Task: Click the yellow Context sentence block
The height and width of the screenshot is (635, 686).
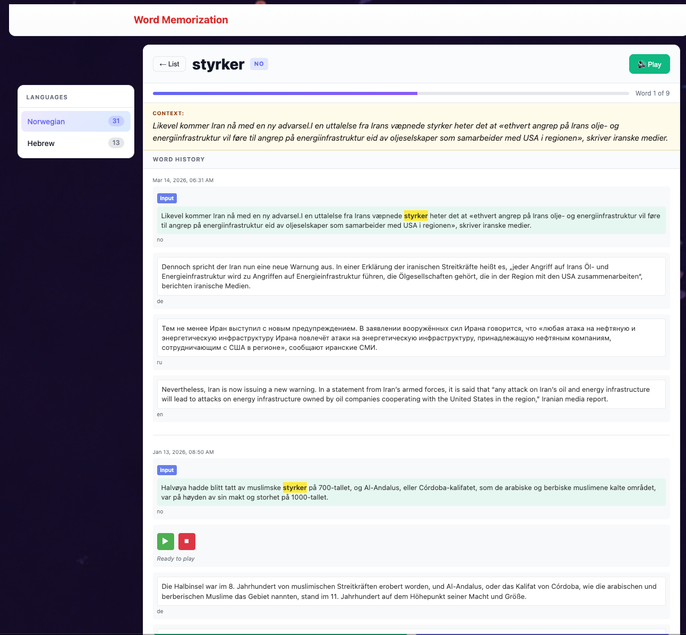Action: (x=410, y=132)
